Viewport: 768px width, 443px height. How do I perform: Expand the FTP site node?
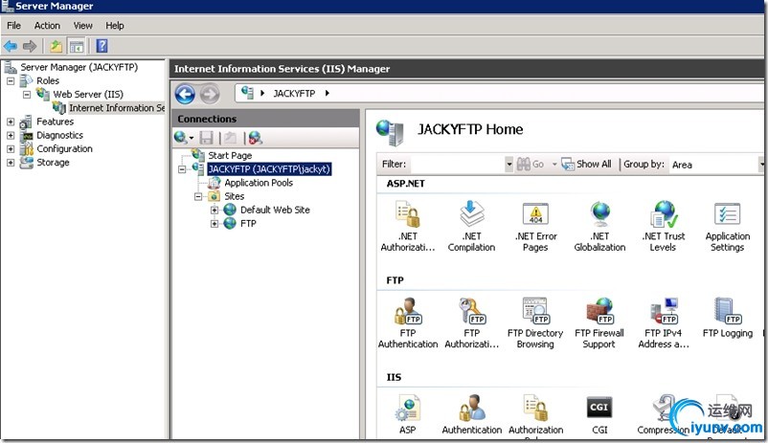pos(215,224)
